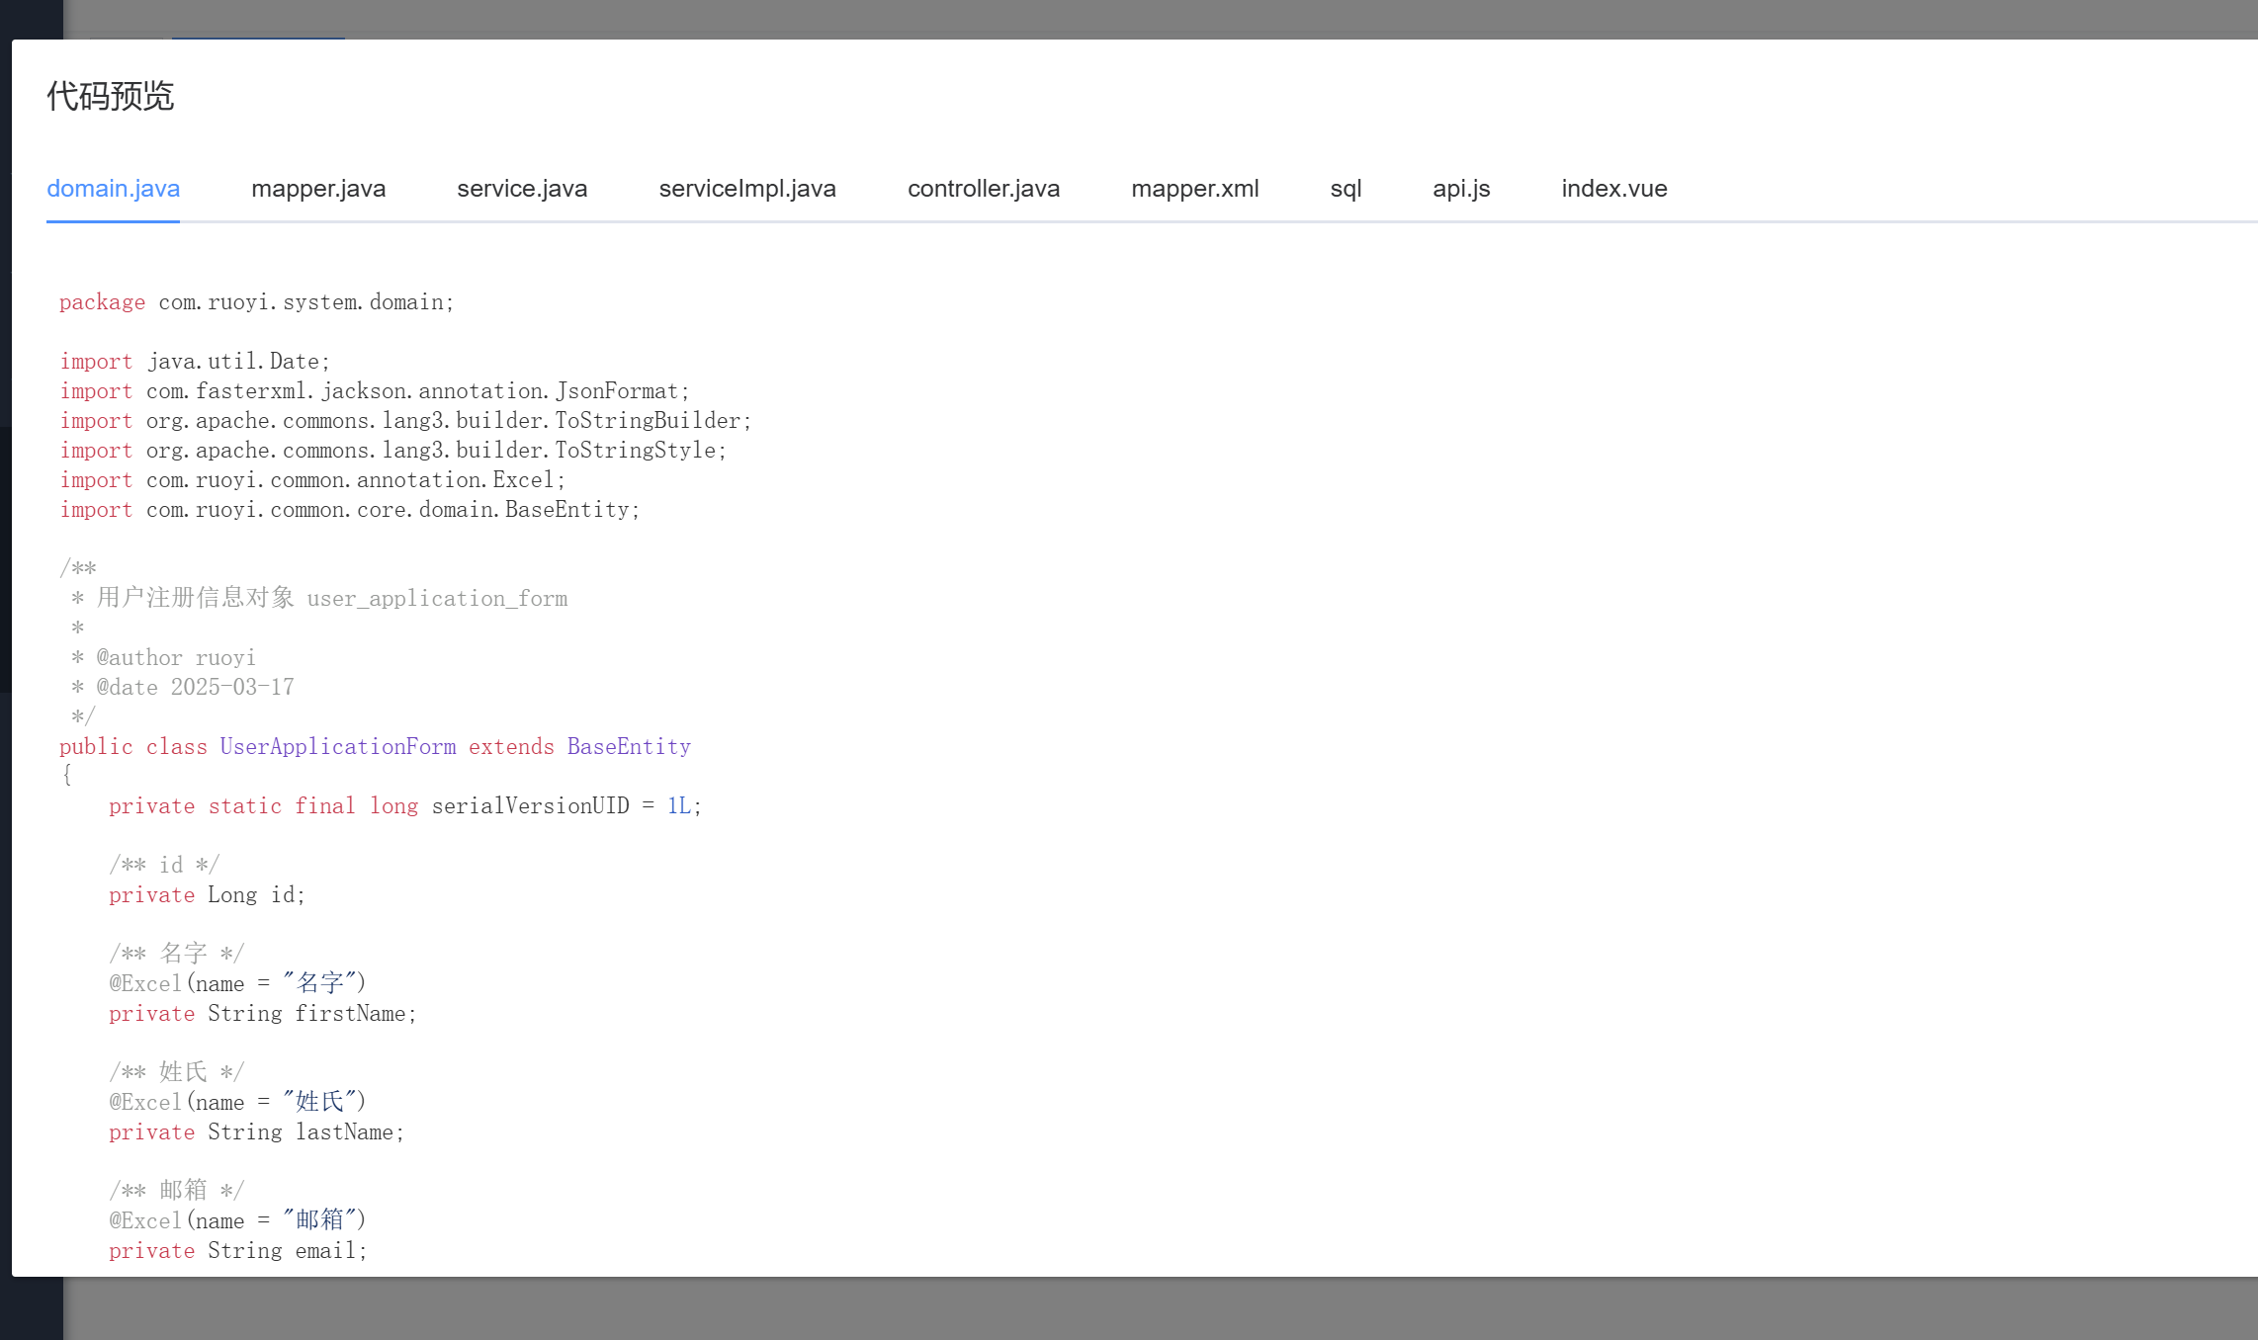Image resolution: width=2258 pixels, height=1340 pixels.
Task: Select the domain.java tab
Action: pos(113,189)
